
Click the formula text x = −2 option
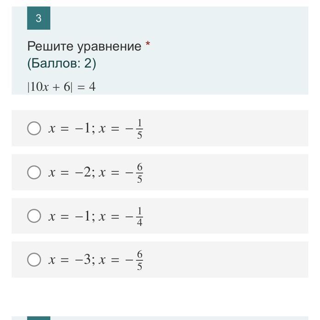(x=95, y=173)
